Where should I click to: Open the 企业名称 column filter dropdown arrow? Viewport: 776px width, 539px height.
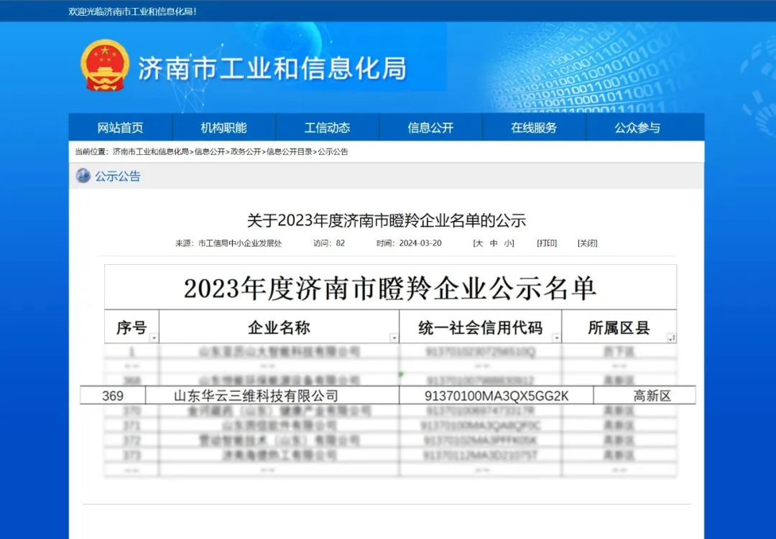394,338
